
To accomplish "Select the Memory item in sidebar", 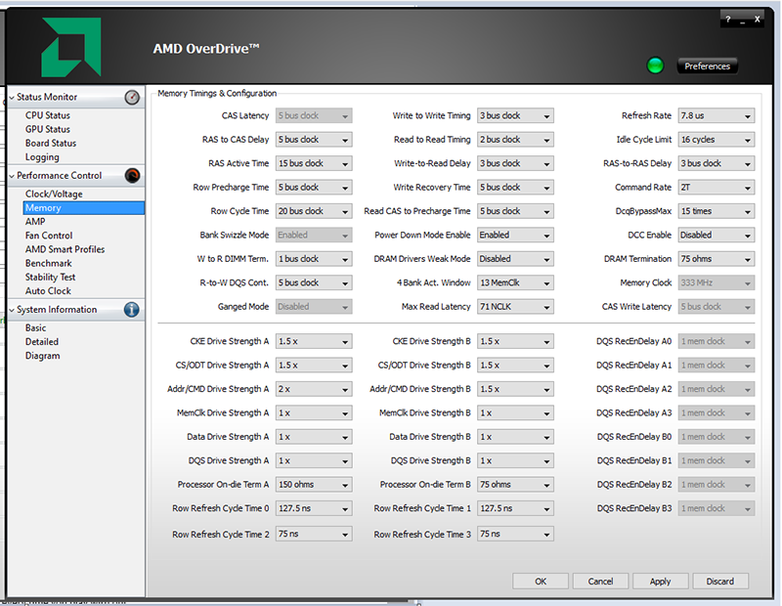I will [84, 208].
